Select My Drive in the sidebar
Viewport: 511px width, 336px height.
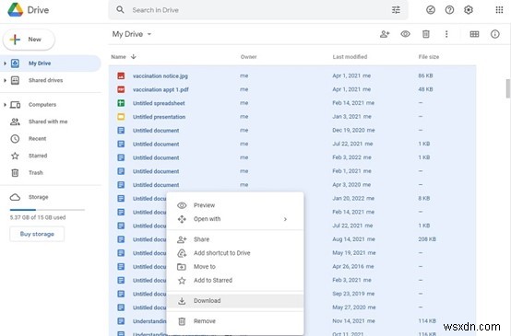point(40,64)
